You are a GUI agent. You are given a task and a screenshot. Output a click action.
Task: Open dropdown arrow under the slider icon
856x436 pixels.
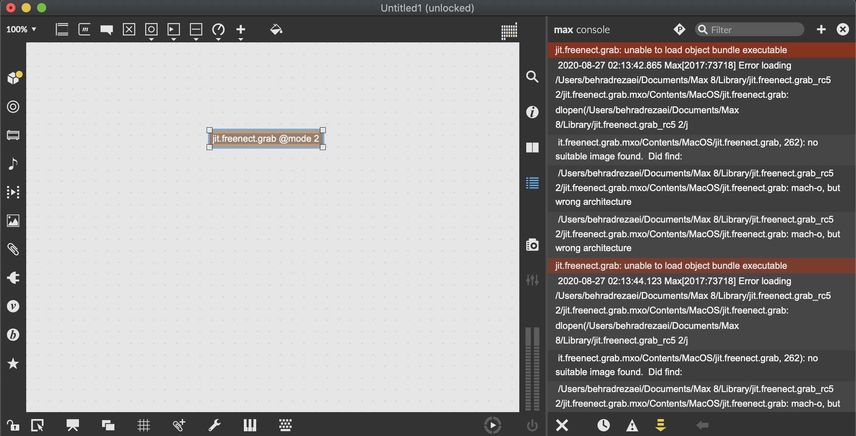click(196, 39)
